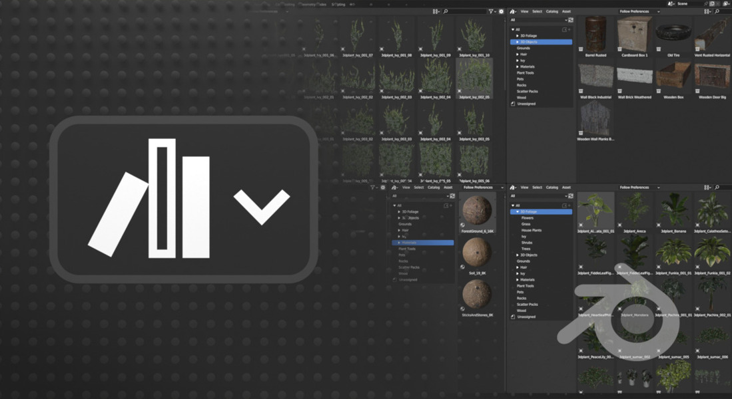The width and height of the screenshot is (732, 399).
Task: Select the 3dplant_Areca asset thumbnail
Action: point(635,210)
